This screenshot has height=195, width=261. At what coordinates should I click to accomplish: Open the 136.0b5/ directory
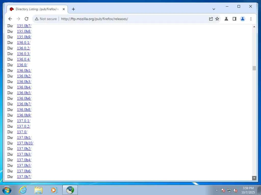(x=24, y=93)
